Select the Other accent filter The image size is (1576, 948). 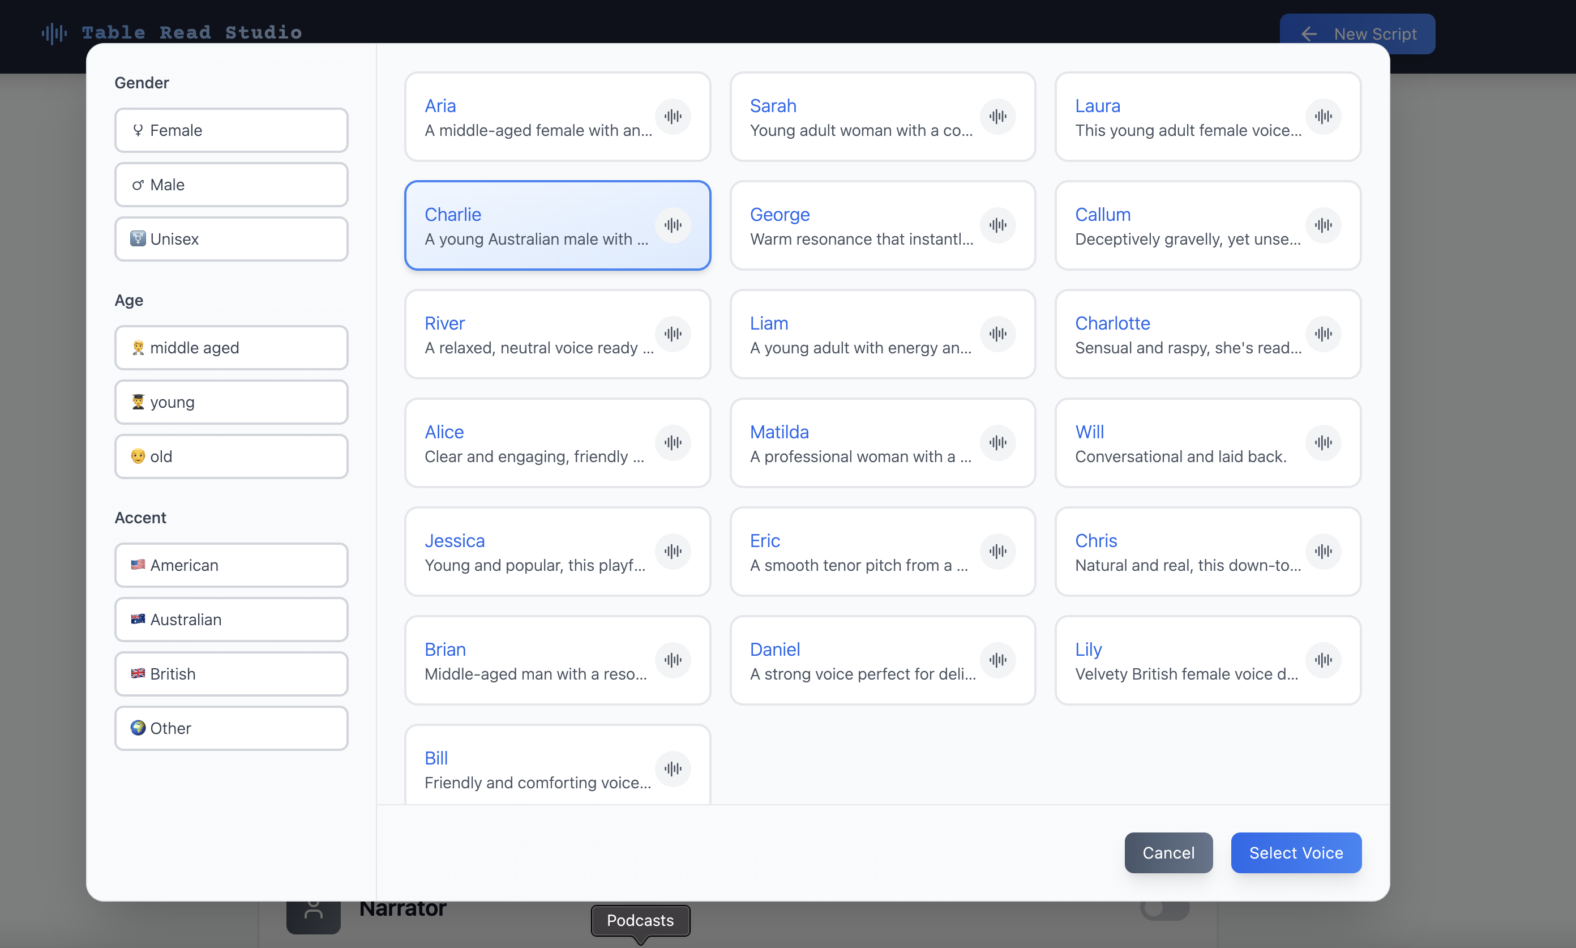[231, 728]
